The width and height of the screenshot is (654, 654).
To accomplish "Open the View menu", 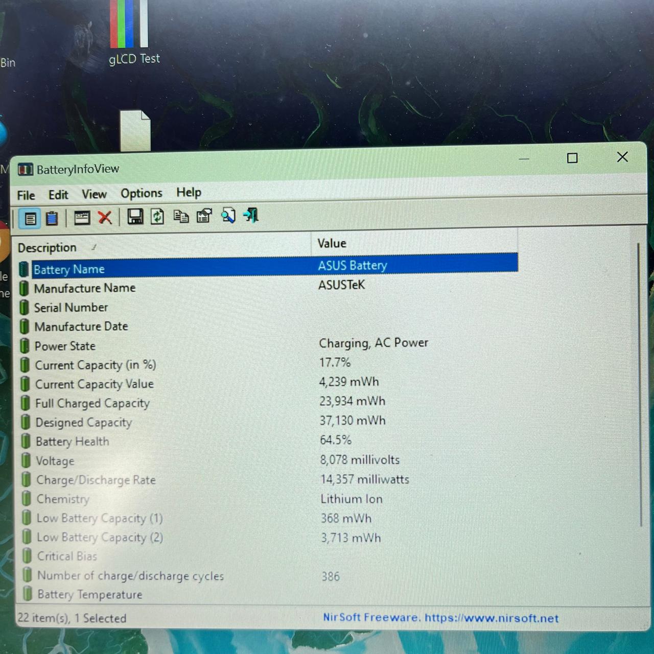I will tap(94, 194).
